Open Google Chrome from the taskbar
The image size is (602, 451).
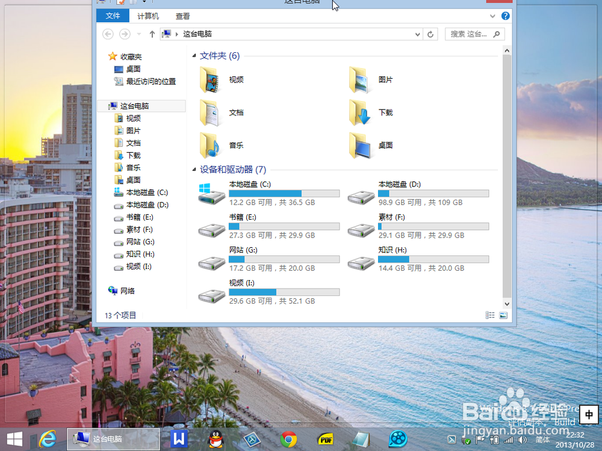pyautogui.click(x=288, y=439)
